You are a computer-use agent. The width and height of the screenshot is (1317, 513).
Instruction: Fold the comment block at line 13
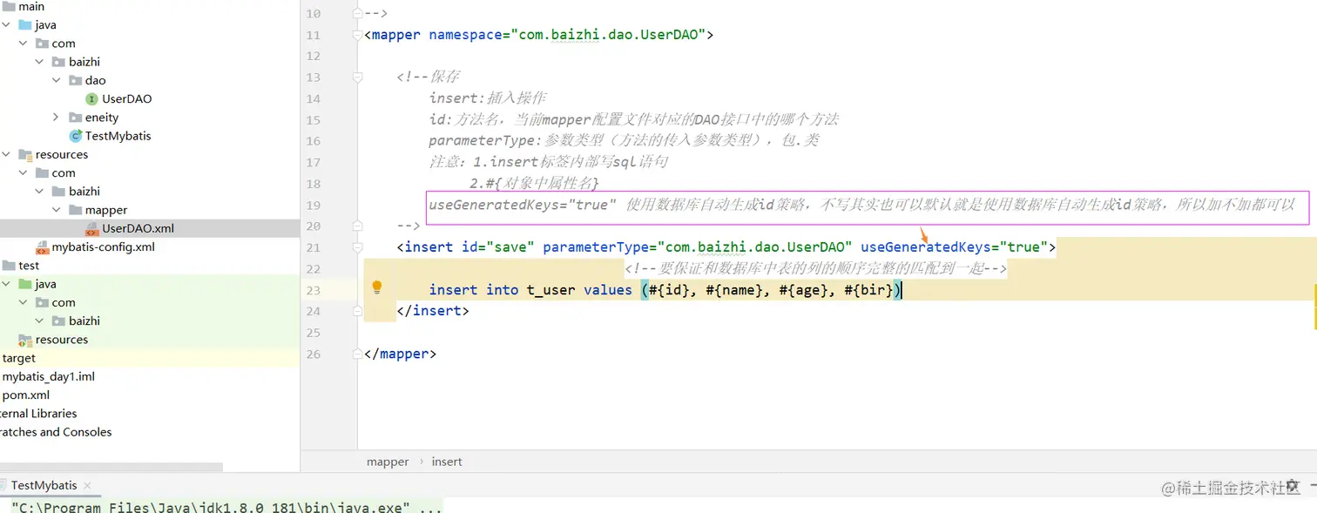click(357, 78)
